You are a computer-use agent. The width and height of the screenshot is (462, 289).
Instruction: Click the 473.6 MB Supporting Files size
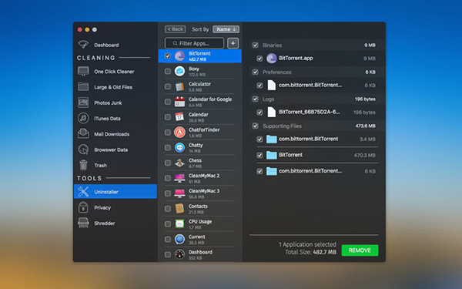(x=365, y=126)
